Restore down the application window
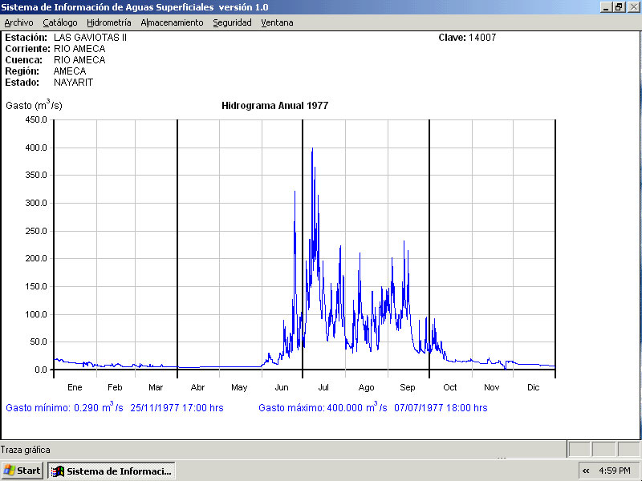 (619, 6)
